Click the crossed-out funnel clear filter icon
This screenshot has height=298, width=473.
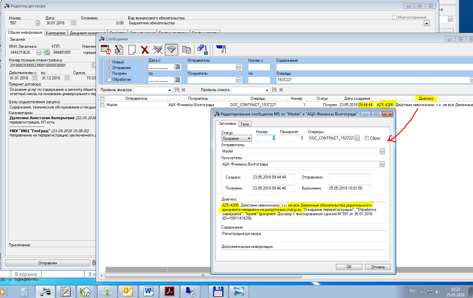coord(158,50)
